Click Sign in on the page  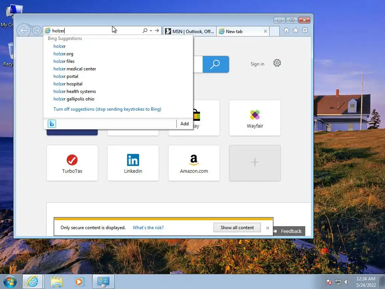(x=257, y=64)
